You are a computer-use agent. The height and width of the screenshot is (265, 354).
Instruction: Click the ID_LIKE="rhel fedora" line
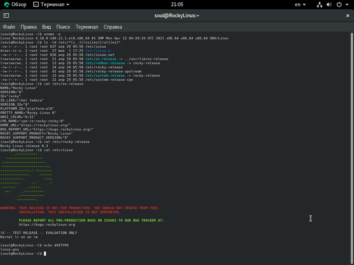pyautogui.click(x=22, y=100)
